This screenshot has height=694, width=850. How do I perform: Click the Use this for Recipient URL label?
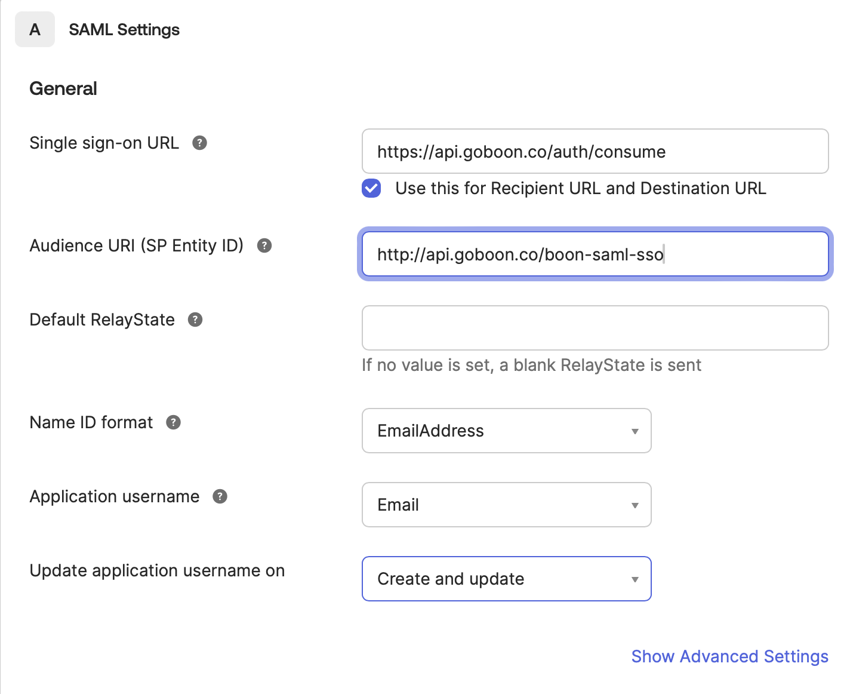coord(580,188)
